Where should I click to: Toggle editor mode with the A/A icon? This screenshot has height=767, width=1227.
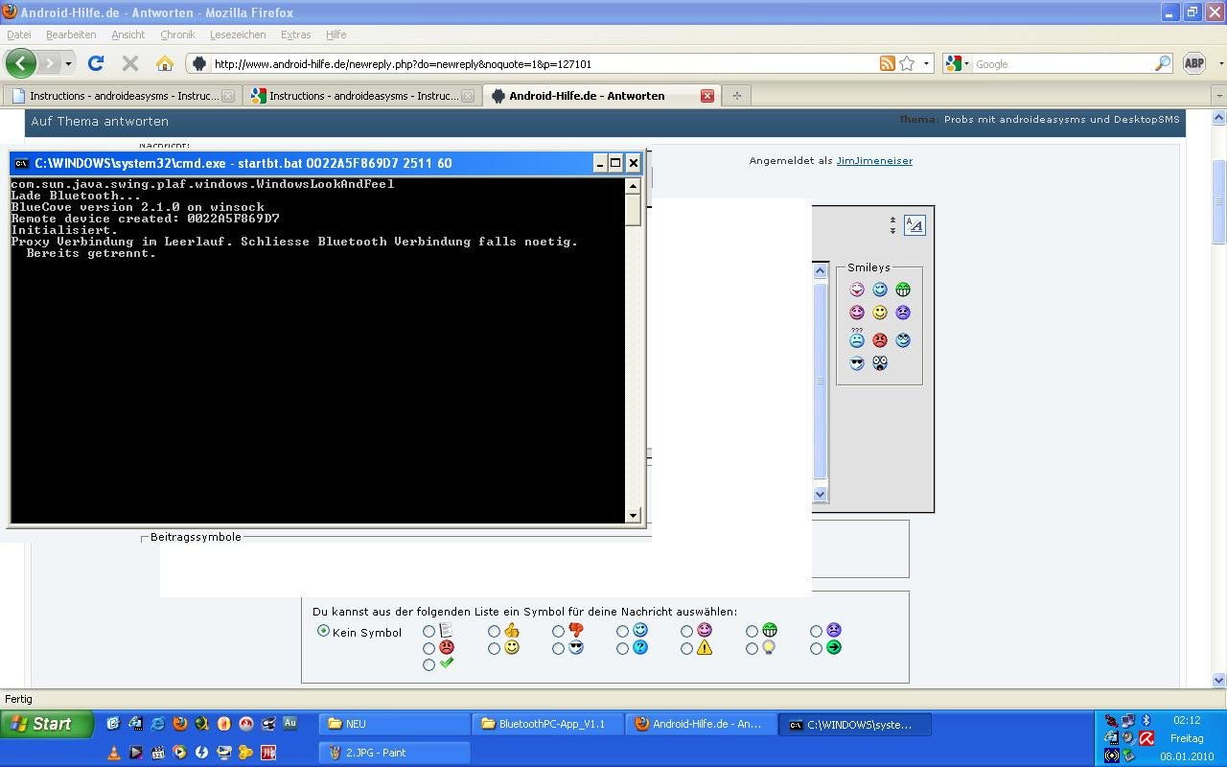tap(914, 225)
